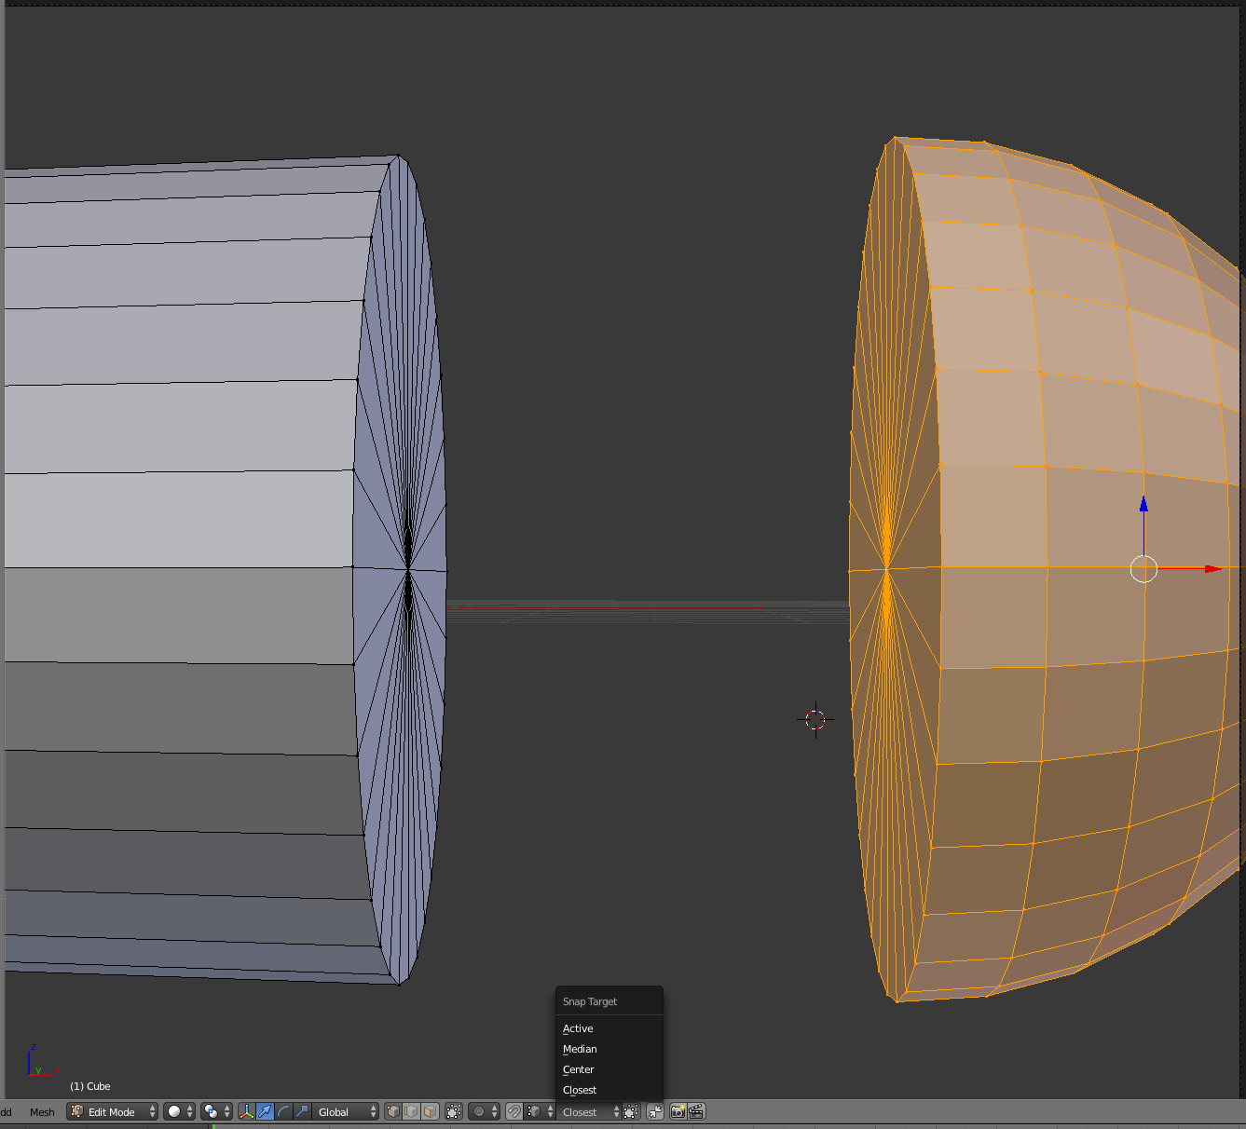Switch to vertex select mode icon

[x=393, y=1111]
